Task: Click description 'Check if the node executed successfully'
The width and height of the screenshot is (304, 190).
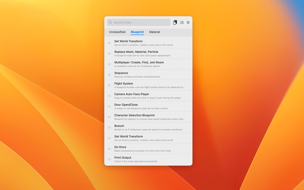Action: click(136, 161)
